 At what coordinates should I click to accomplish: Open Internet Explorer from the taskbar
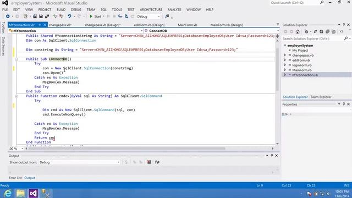(x=7, y=194)
